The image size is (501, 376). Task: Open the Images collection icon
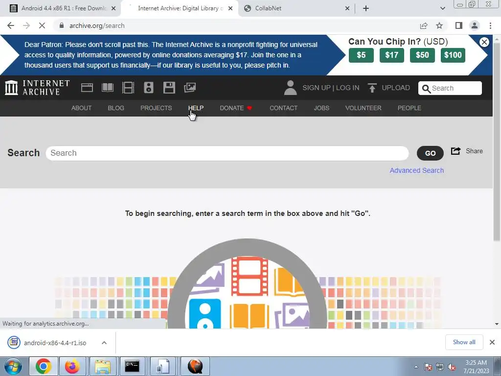(x=190, y=88)
